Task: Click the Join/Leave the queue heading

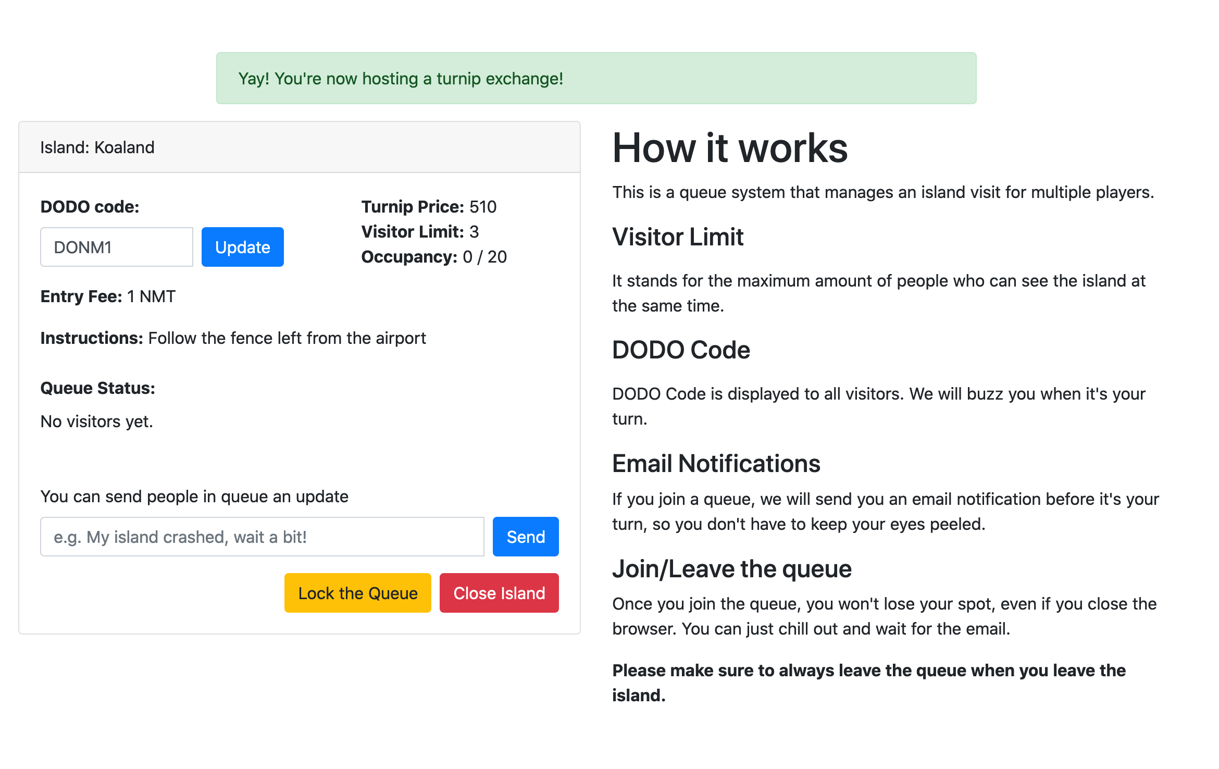Action: [731, 569]
